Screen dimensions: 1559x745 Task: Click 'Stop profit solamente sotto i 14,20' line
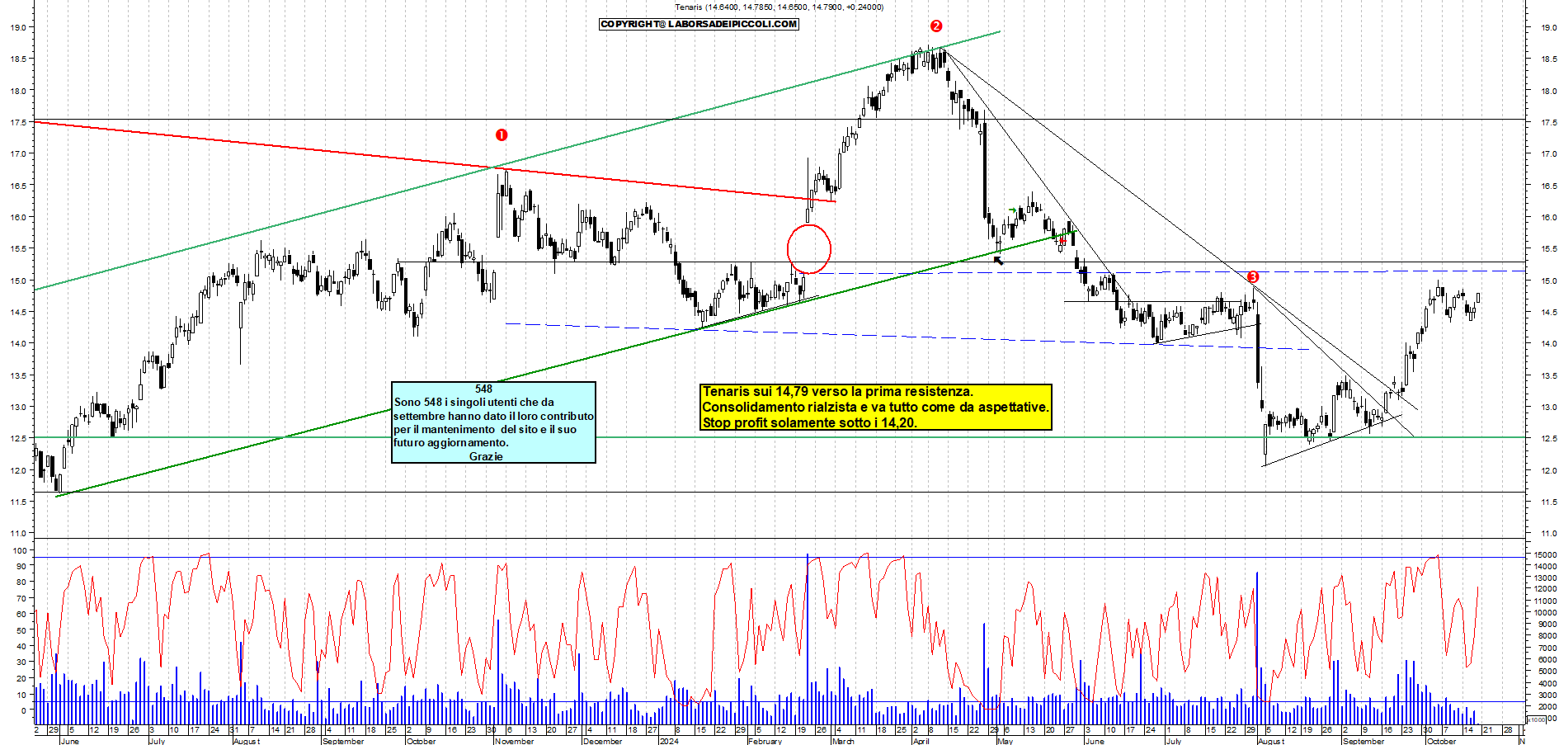[x=809, y=422]
